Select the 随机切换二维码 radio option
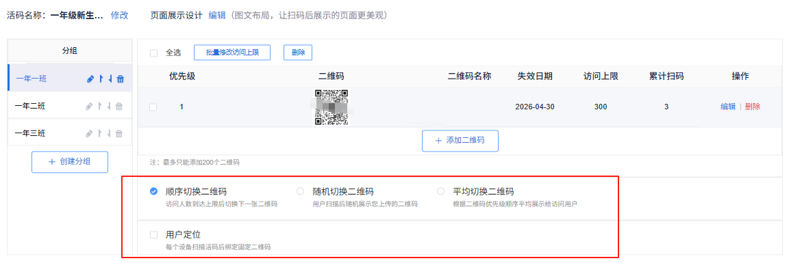 click(x=301, y=191)
